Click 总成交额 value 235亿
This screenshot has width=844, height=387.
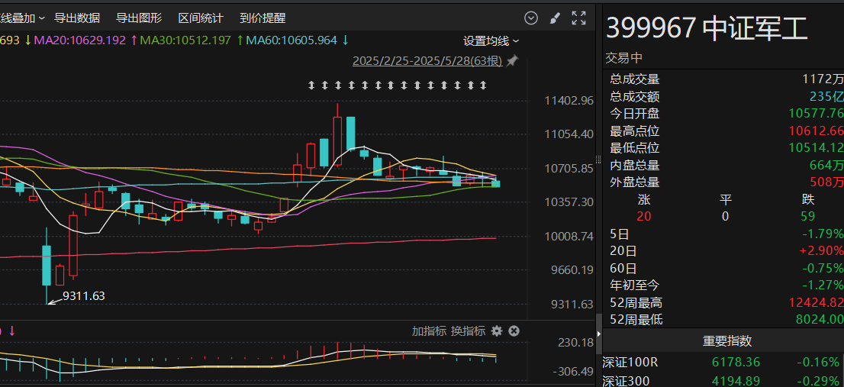(826, 97)
